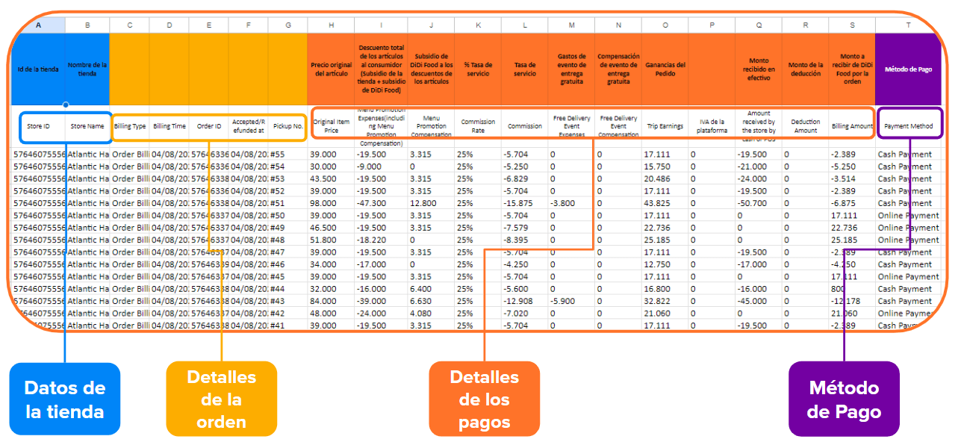Select the 'Payment Method' cell
Screen dimensions: 964x445
pyautogui.click(x=908, y=126)
